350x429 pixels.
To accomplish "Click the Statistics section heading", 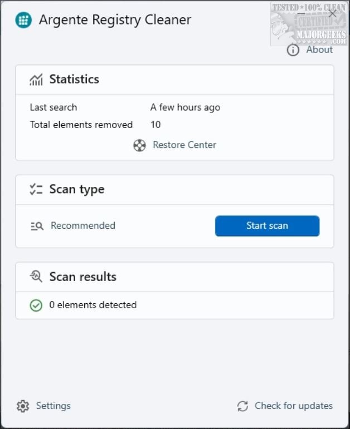I will (74, 79).
